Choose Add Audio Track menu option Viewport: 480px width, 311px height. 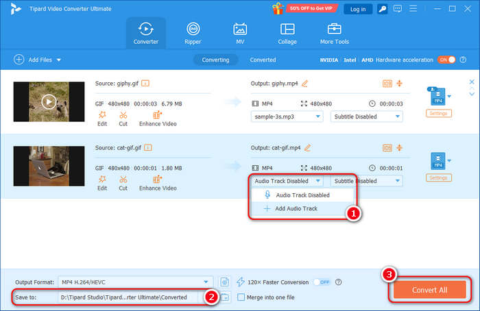[302, 208]
